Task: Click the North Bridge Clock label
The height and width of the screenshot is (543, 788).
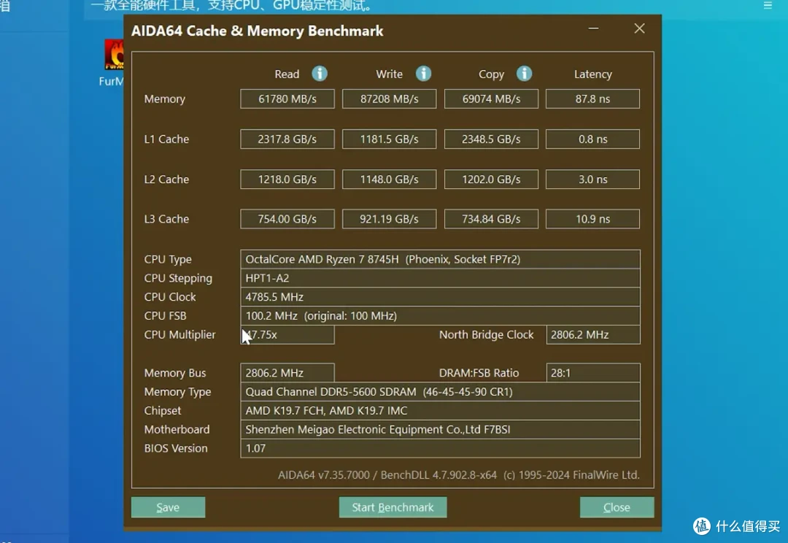Action: (x=487, y=335)
